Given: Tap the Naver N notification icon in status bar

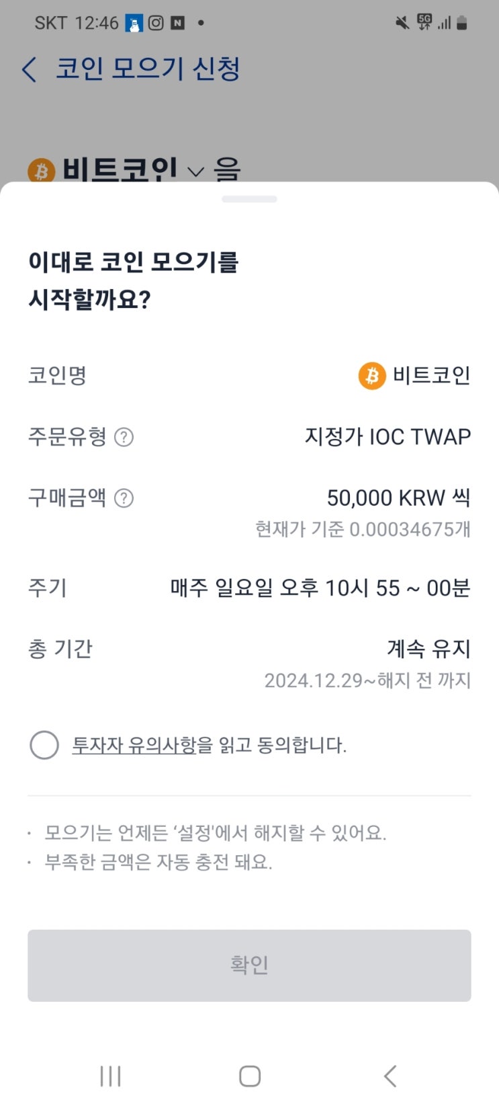Looking at the screenshot, I should point(177,23).
